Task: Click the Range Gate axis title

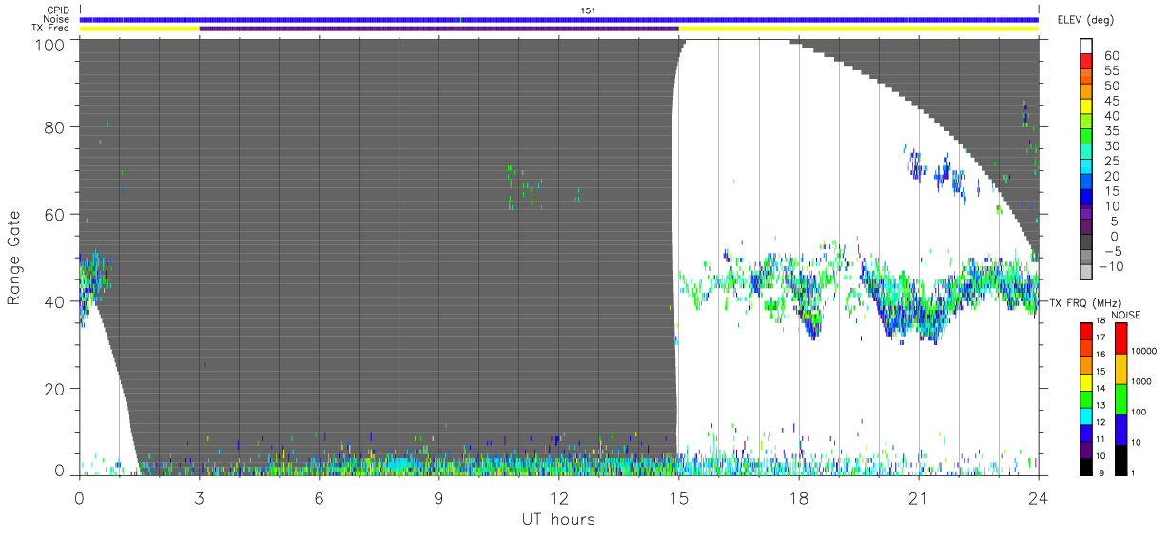Action: pos(14,258)
